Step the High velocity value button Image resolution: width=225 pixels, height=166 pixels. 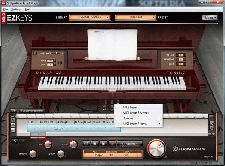pyautogui.click(x=55, y=61)
